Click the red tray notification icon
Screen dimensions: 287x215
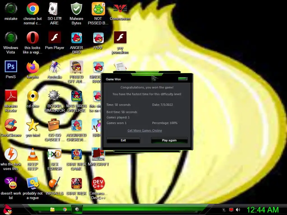231,210
